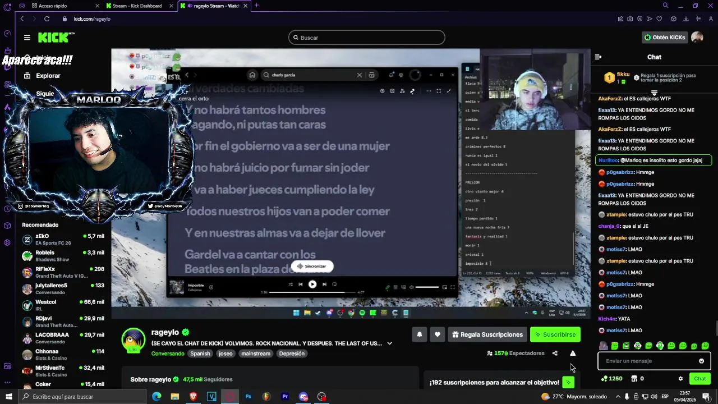Close the rageylo Stream tab
Screen dimensions: 718x404
pyautogui.click(x=246, y=6)
